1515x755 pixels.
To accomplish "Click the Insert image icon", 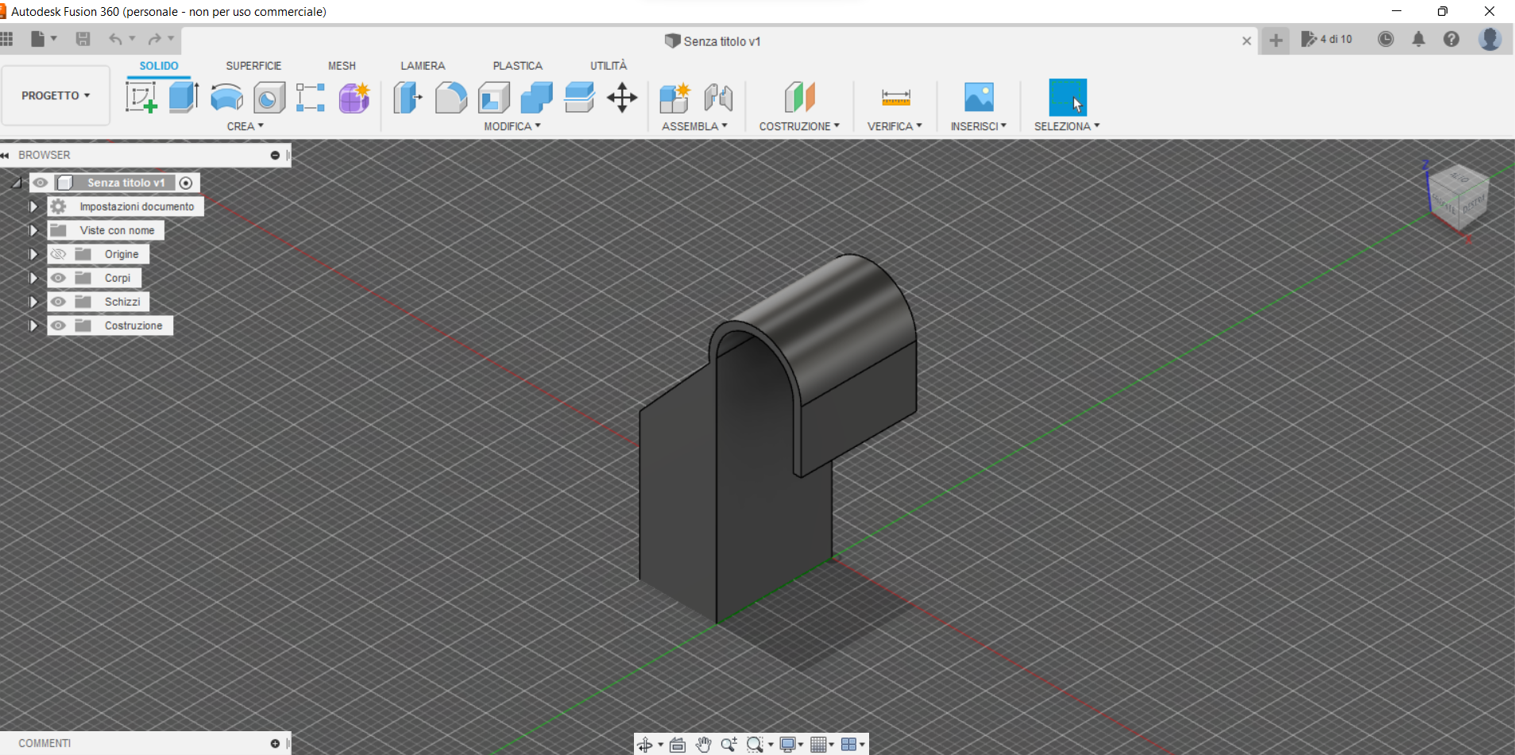I will tap(979, 98).
